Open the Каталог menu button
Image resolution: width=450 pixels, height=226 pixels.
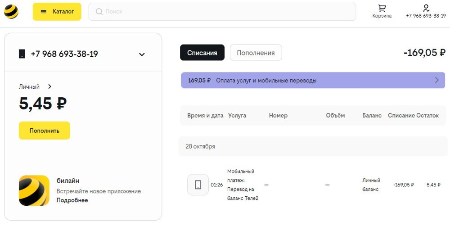[57, 12]
